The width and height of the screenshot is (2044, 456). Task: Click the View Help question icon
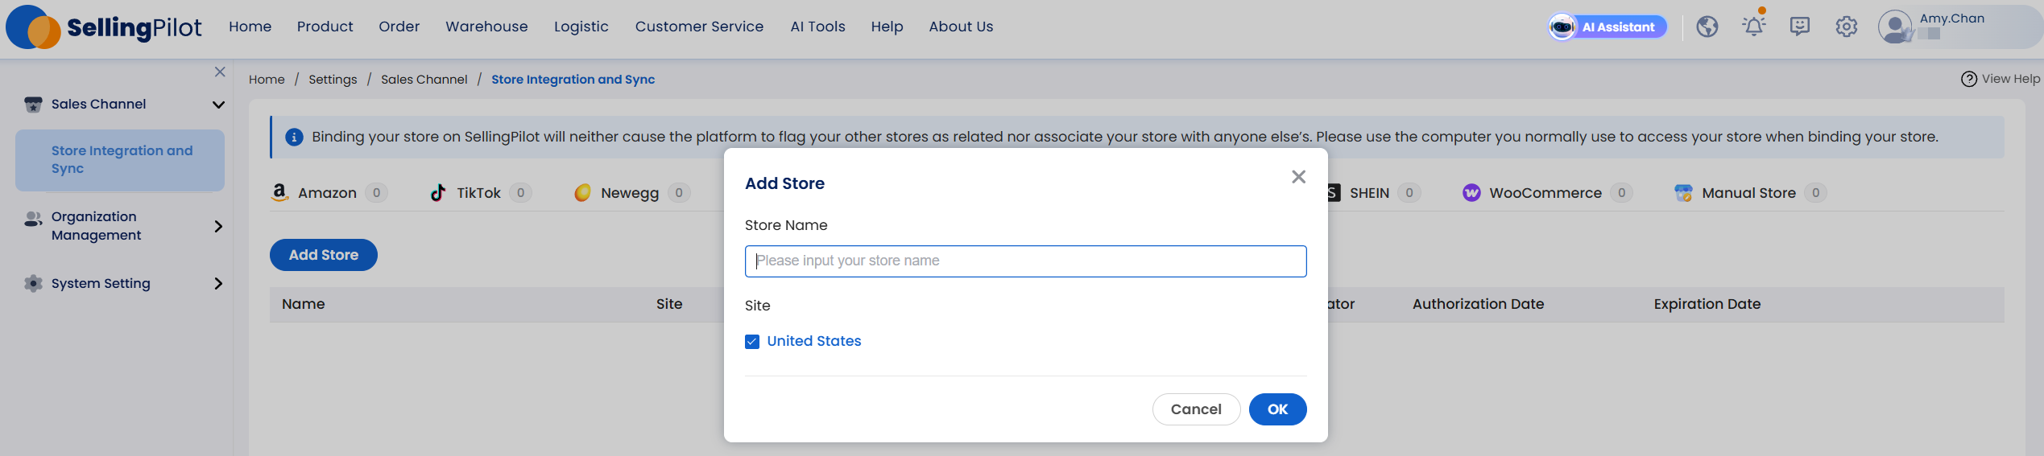(1968, 79)
